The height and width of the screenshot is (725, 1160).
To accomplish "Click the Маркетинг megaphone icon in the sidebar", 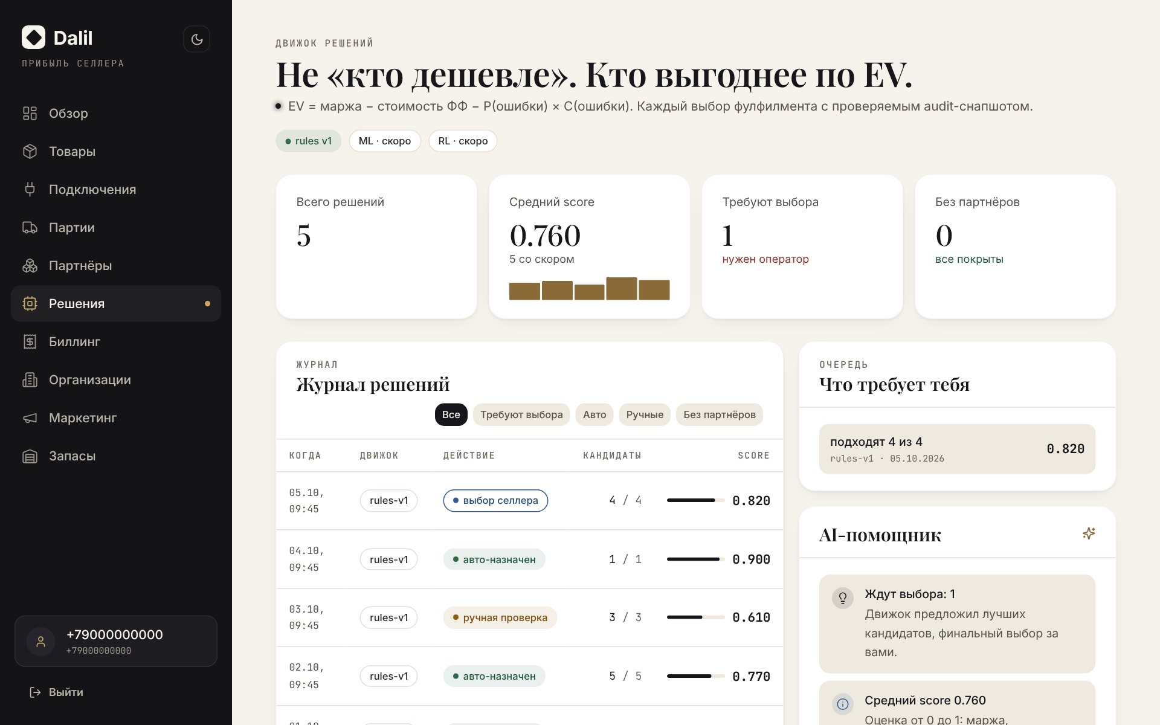I will click(x=30, y=417).
